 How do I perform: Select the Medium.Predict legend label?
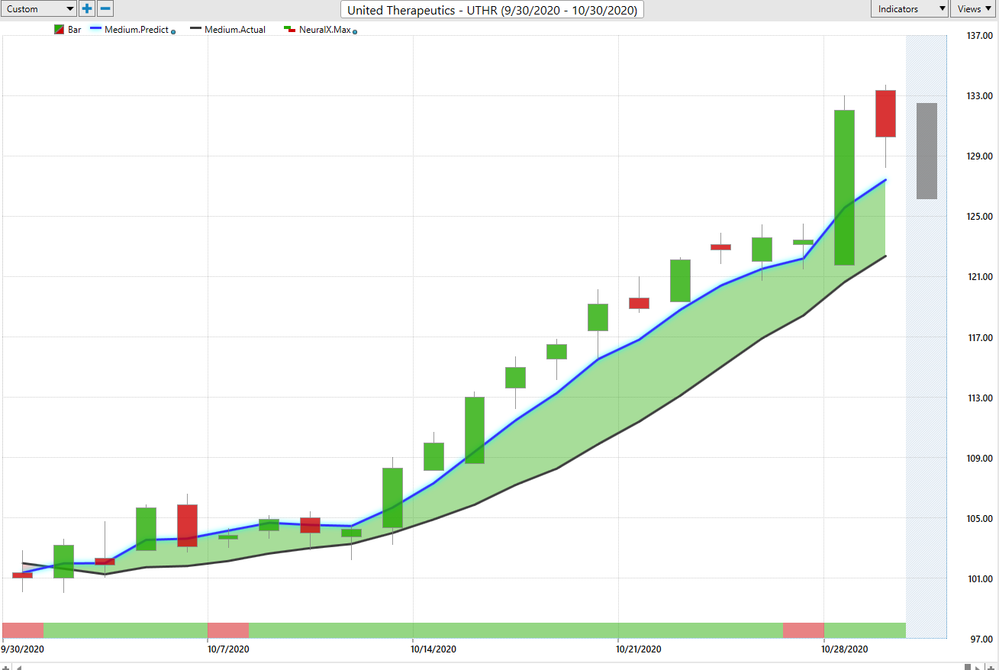pyautogui.click(x=136, y=30)
